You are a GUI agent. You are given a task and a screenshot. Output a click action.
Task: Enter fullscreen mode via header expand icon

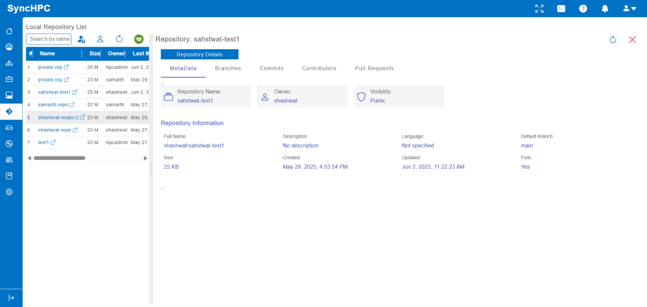[x=539, y=8]
